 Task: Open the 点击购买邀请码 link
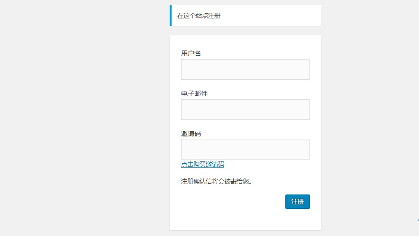tap(202, 165)
